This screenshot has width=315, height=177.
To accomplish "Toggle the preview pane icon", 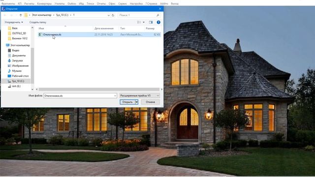I will coord(151,22).
